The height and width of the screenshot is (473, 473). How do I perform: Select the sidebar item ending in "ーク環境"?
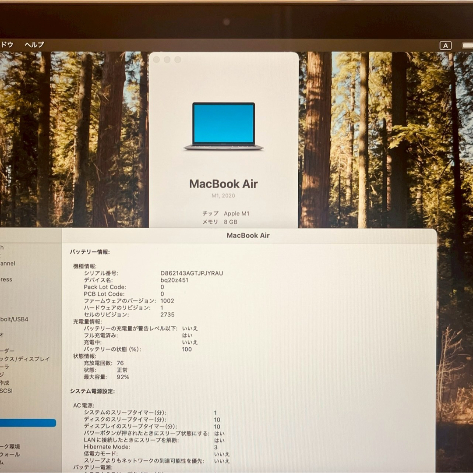[10, 446]
